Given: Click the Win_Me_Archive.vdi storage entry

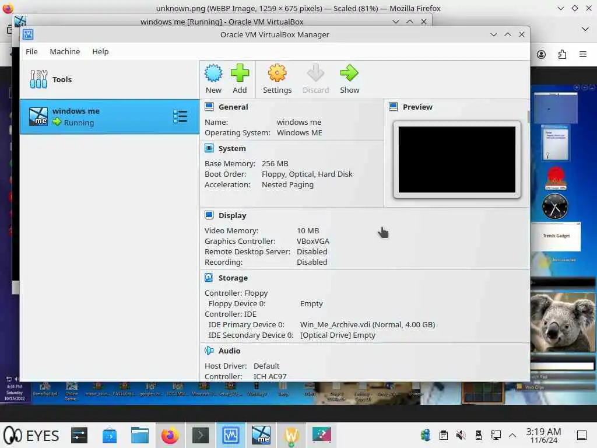Looking at the screenshot, I should click(x=367, y=324).
